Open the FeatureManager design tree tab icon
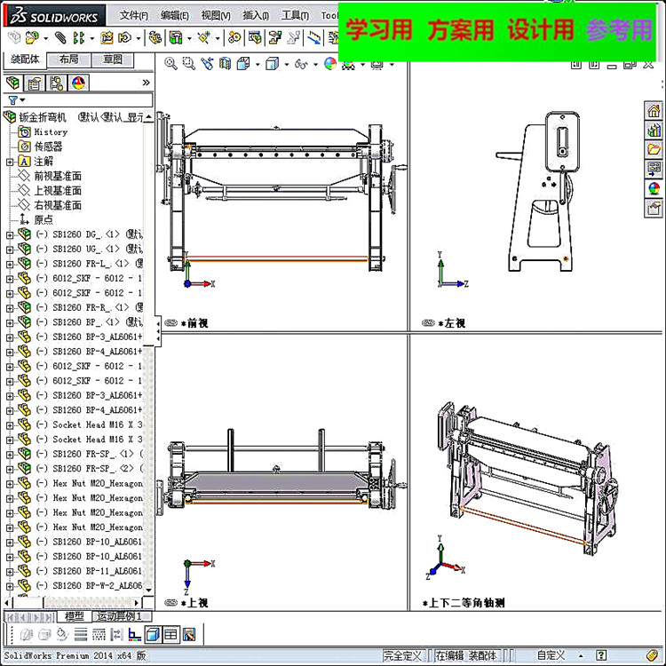Viewport: 666px width, 666px height. click(12, 83)
